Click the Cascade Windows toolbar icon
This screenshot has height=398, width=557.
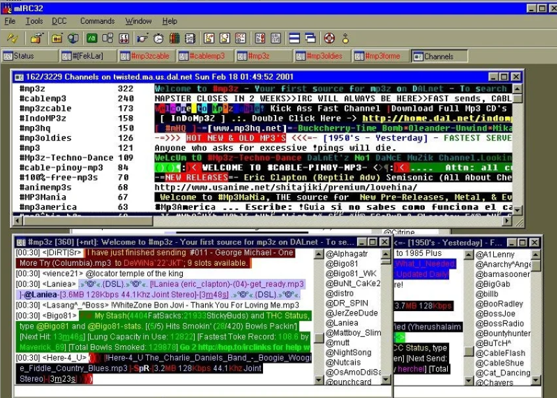310,37
